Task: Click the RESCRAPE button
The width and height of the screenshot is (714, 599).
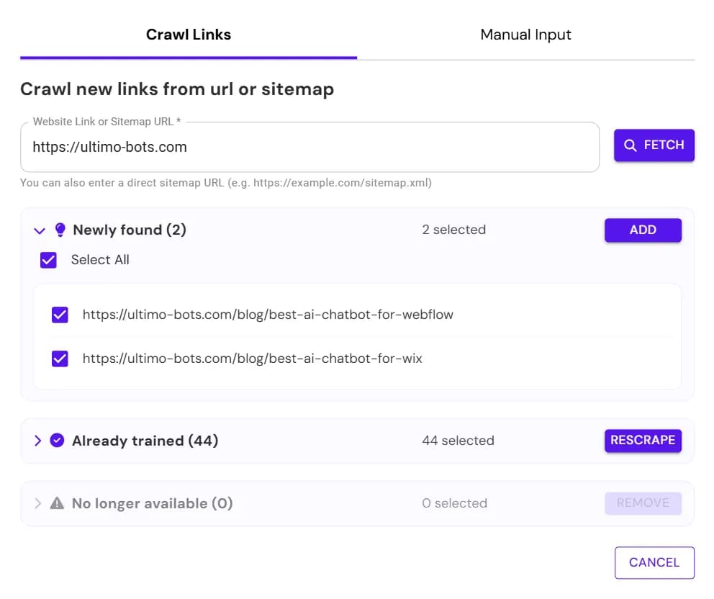Action: pos(643,441)
